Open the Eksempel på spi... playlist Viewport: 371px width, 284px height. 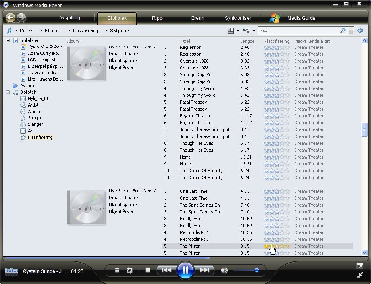point(45,66)
